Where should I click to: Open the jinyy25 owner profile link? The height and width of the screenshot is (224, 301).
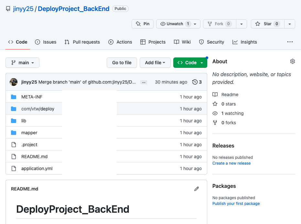pyautogui.click(x=23, y=9)
